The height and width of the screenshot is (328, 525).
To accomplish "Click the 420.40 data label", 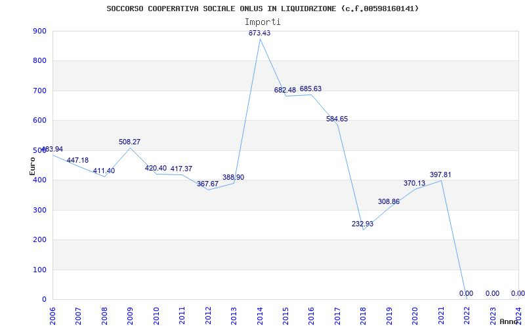I will [x=156, y=168].
